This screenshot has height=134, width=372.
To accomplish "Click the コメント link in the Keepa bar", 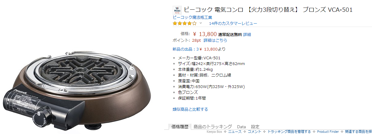I will (x=254, y=132).
